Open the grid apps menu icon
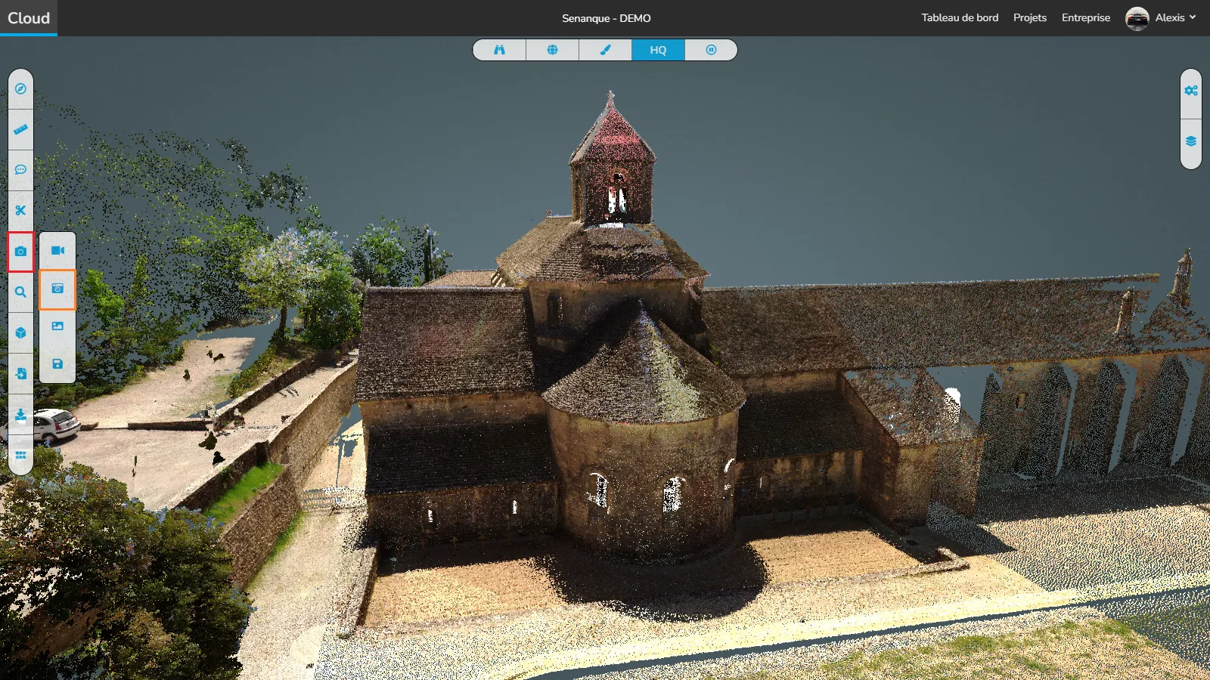Image resolution: width=1210 pixels, height=680 pixels. (x=20, y=455)
